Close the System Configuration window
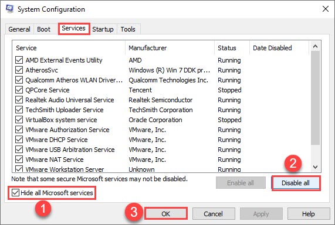The image size is (335, 225). click(x=326, y=9)
